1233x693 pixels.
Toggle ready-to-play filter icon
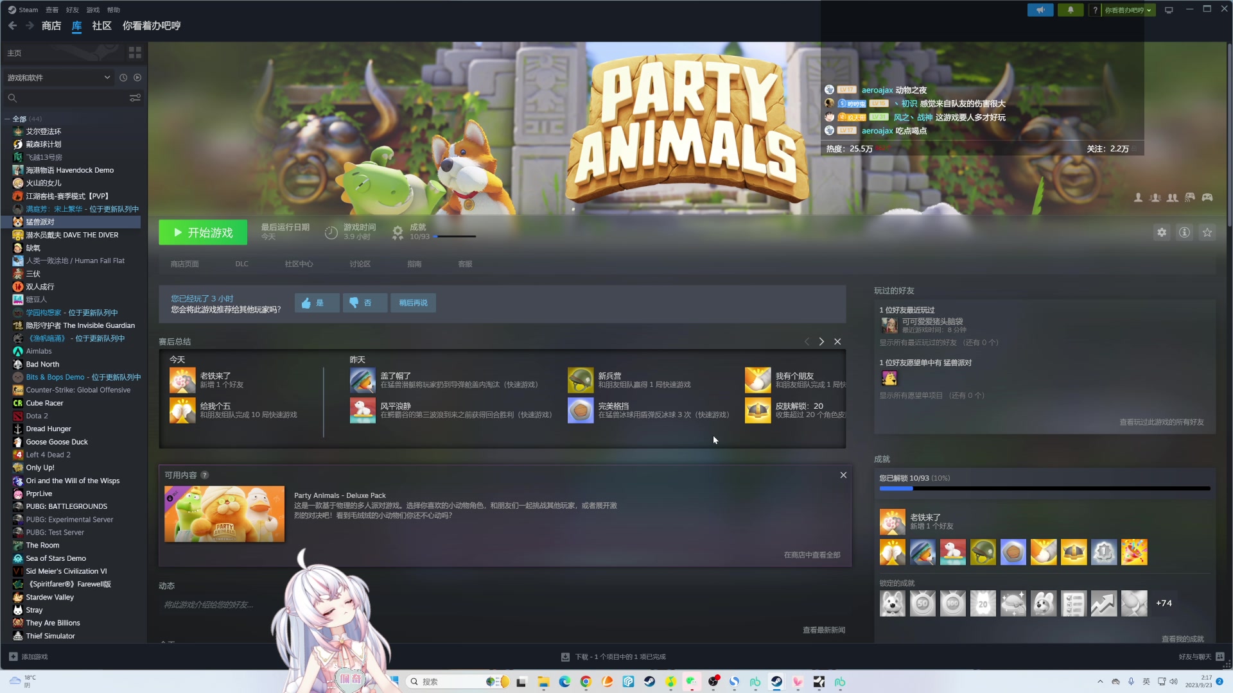click(137, 78)
